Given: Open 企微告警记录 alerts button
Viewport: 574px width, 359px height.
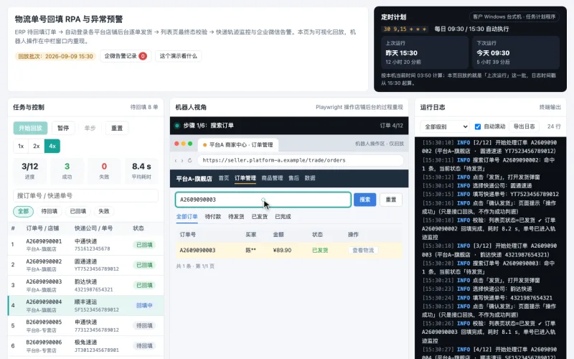Looking at the screenshot, I should [x=125, y=56].
